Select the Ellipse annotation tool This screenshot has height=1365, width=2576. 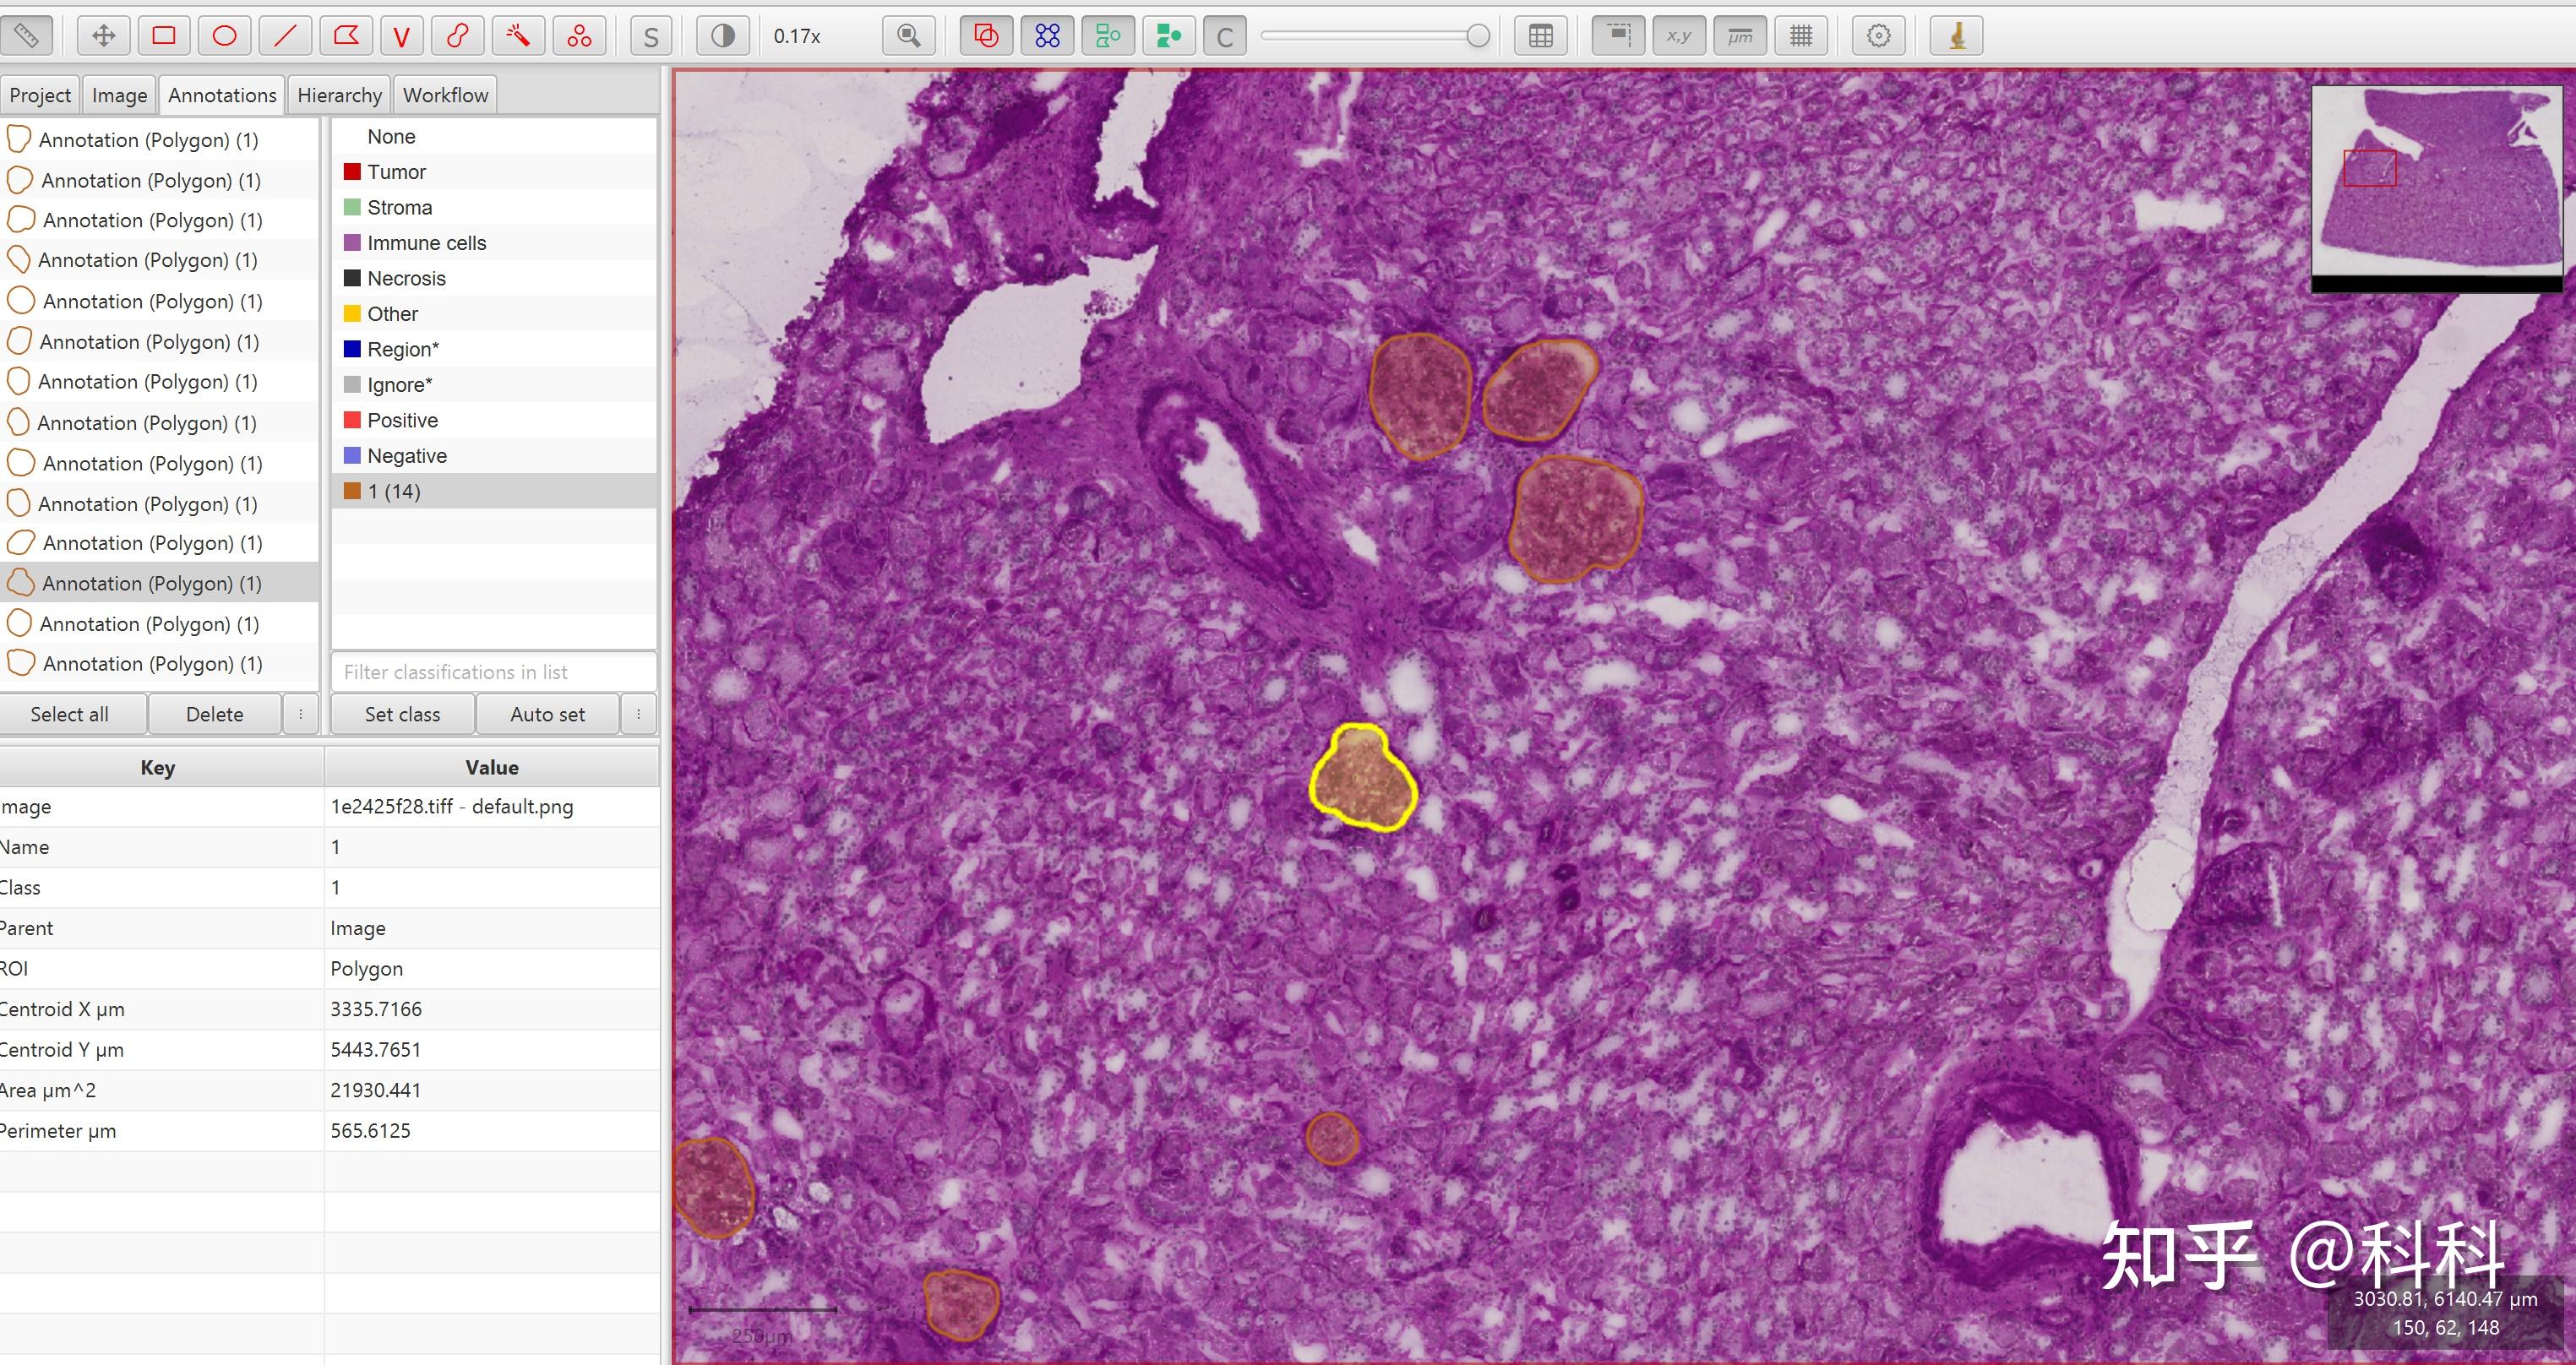[225, 36]
